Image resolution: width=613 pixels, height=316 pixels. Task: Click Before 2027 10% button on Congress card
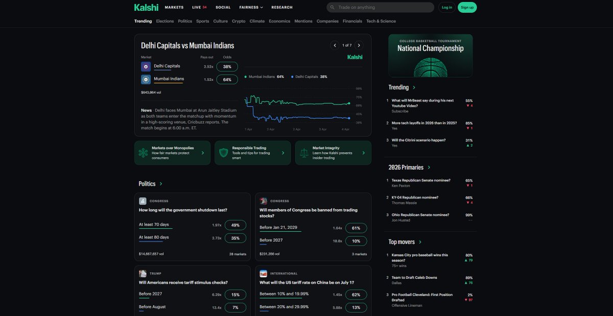click(356, 241)
